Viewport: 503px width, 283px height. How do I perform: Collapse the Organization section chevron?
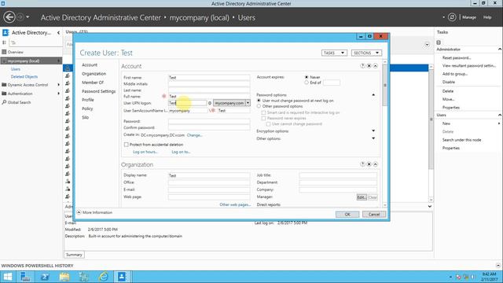click(376, 164)
